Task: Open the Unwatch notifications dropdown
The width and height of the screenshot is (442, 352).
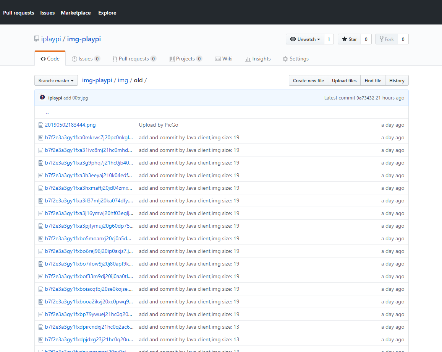Action: coord(305,39)
